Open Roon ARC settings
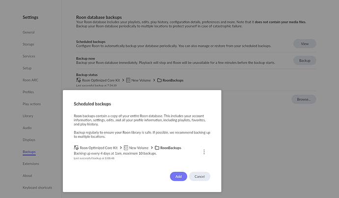Viewport: 339px width, 198px height. point(31,80)
